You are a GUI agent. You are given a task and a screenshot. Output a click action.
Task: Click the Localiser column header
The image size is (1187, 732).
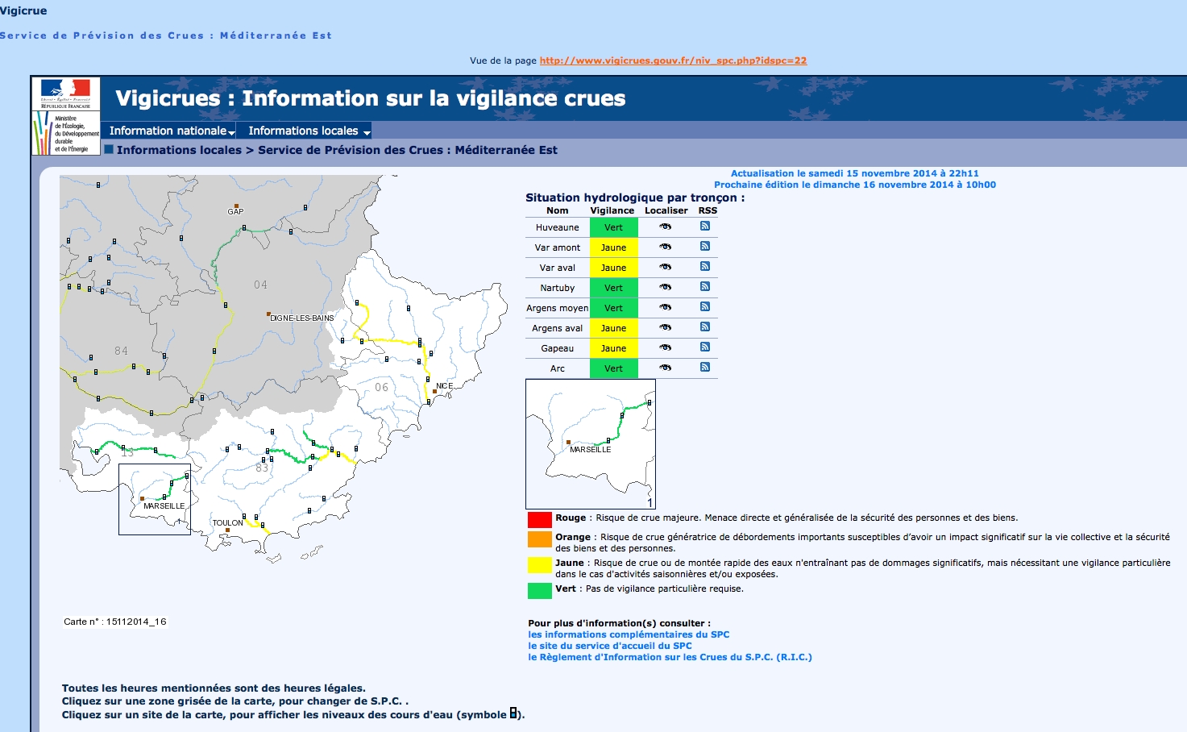[x=666, y=210]
